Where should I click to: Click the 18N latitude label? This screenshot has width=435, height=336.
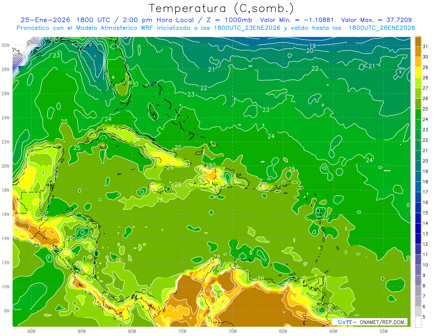click(6, 190)
